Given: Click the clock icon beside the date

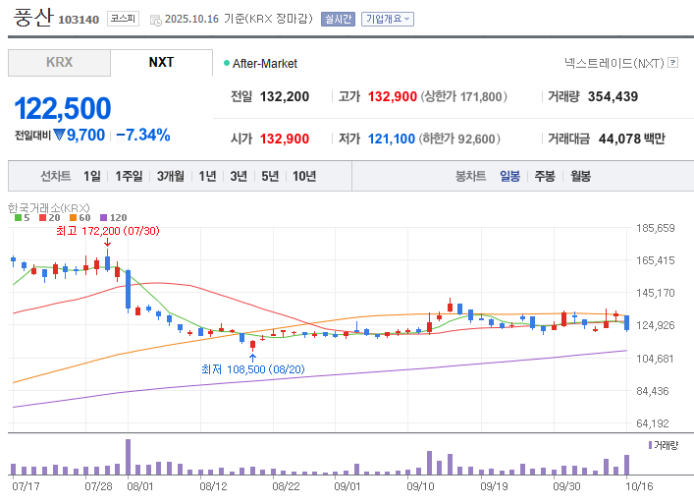Looking at the screenshot, I should [155, 19].
